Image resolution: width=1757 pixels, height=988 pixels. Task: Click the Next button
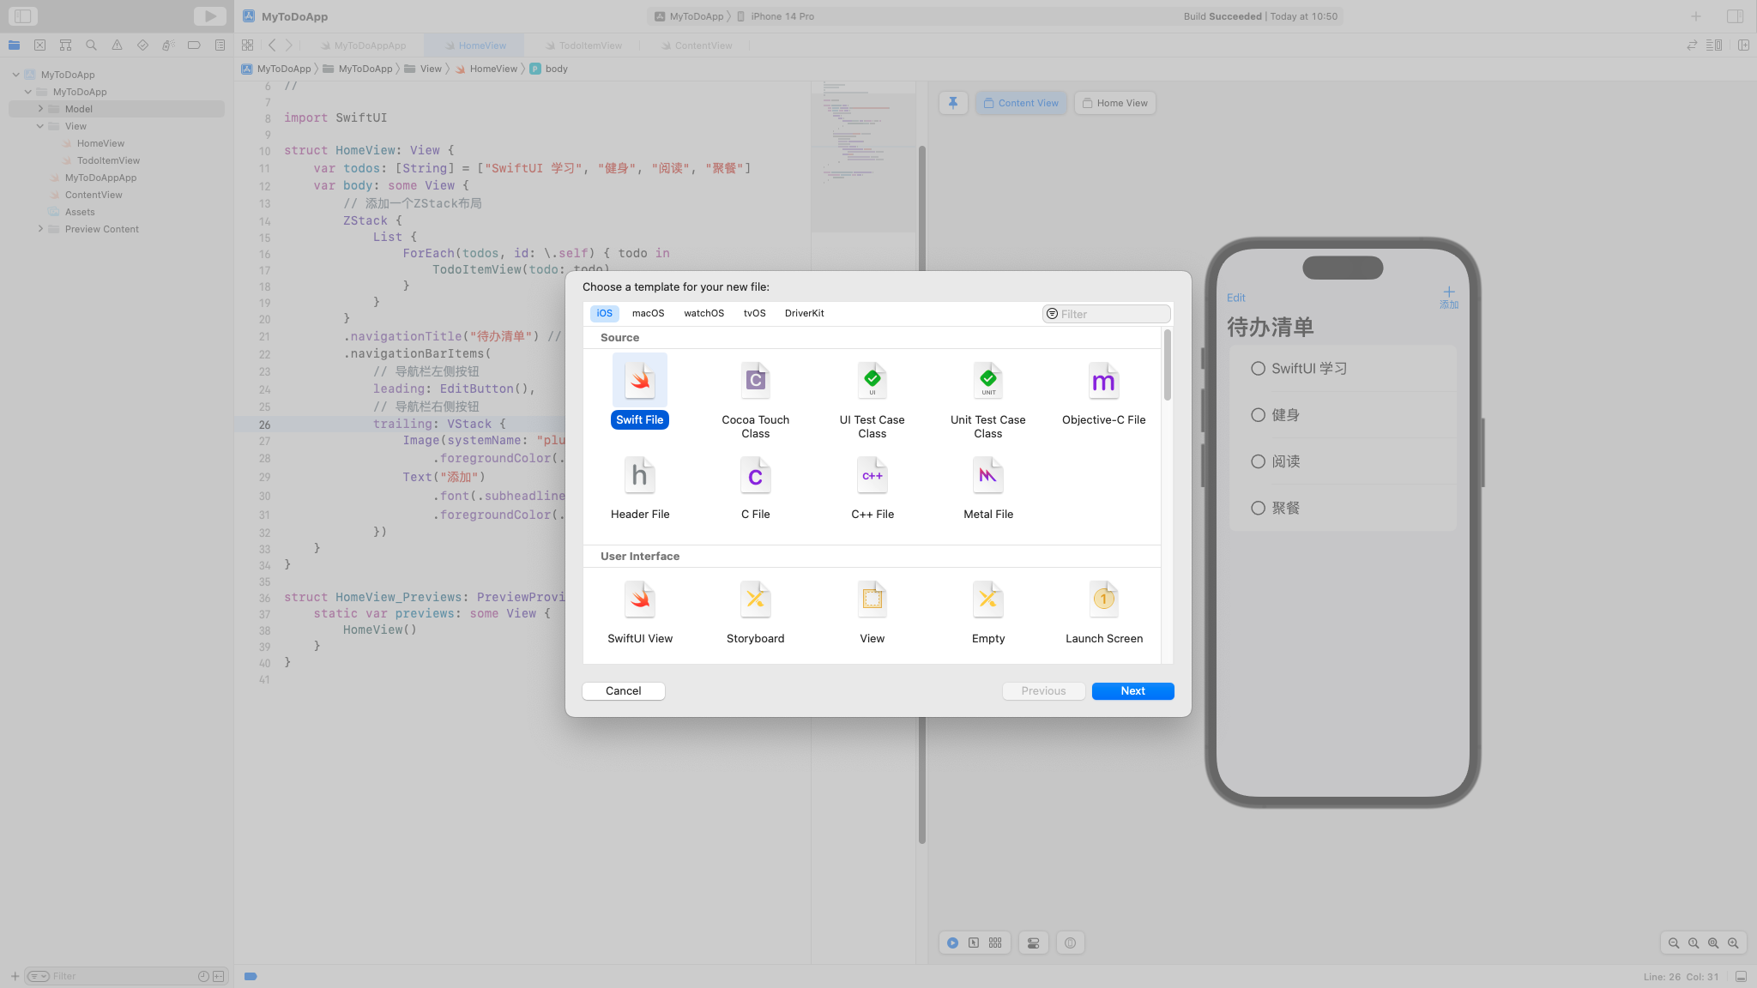pyautogui.click(x=1132, y=691)
